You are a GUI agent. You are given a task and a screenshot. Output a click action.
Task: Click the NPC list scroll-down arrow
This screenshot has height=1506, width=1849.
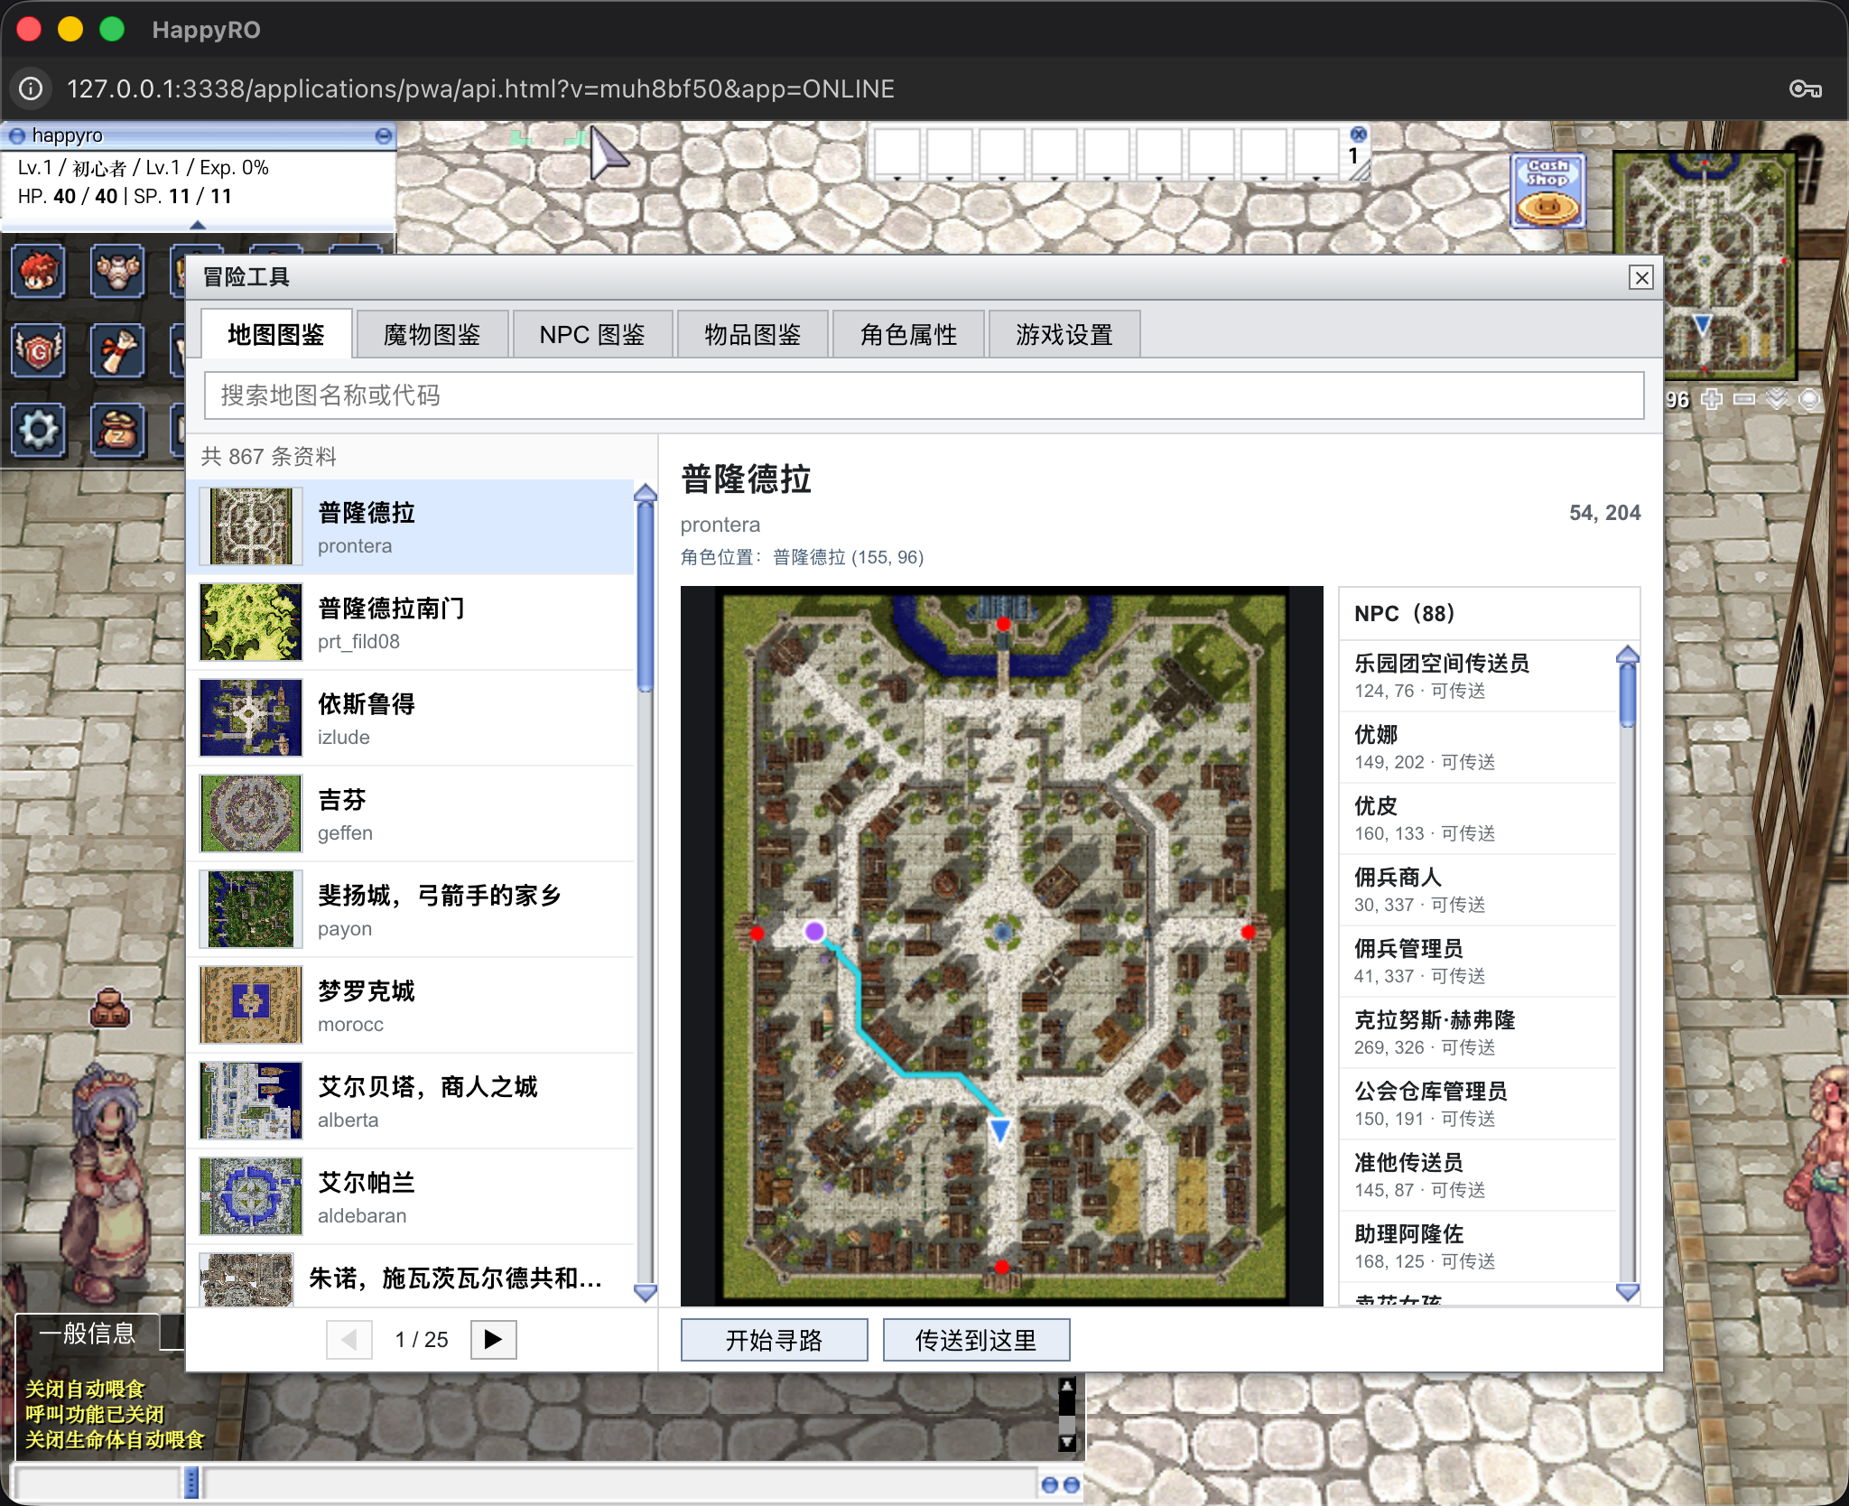tap(1628, 1292)
